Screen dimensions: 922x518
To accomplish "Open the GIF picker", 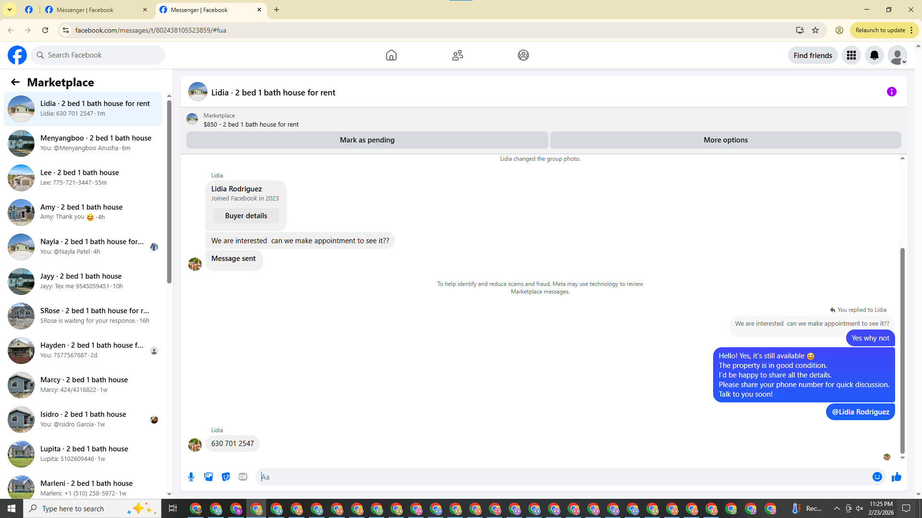I will pyautogui.click(x=243, y=477).
